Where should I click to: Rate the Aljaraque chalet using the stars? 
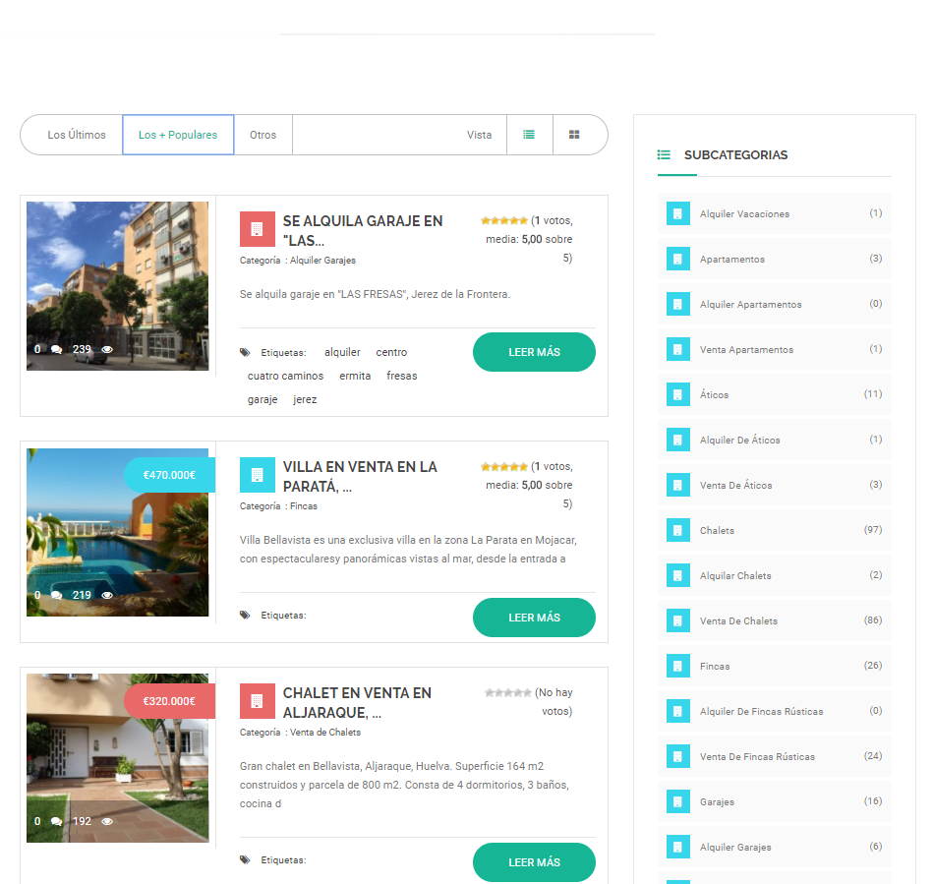507,693
